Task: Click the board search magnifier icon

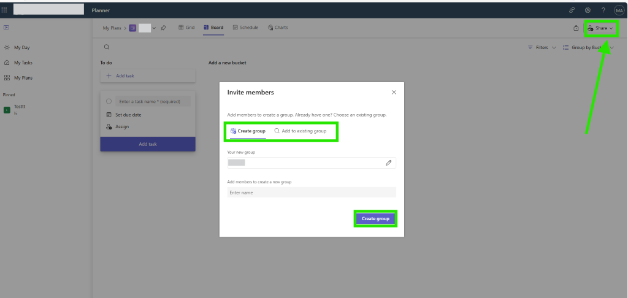Action: click(107, 47)
